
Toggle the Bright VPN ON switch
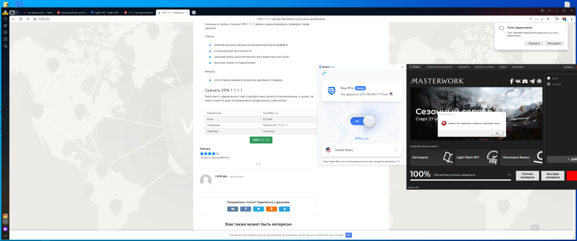click(x=361, y=121)
